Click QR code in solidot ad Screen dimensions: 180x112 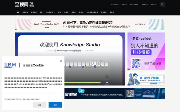pos(136,63)
